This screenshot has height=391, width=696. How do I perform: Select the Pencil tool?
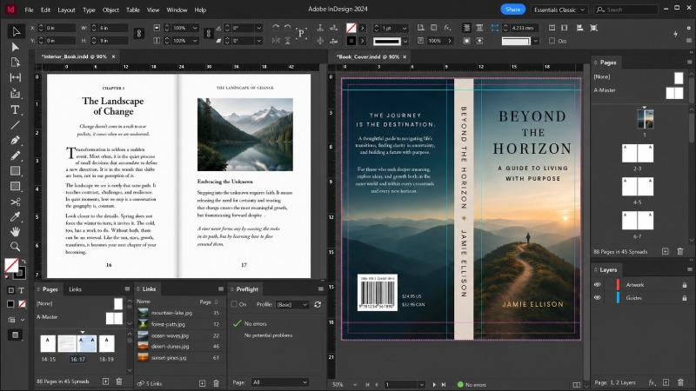(x=16, y=156)
